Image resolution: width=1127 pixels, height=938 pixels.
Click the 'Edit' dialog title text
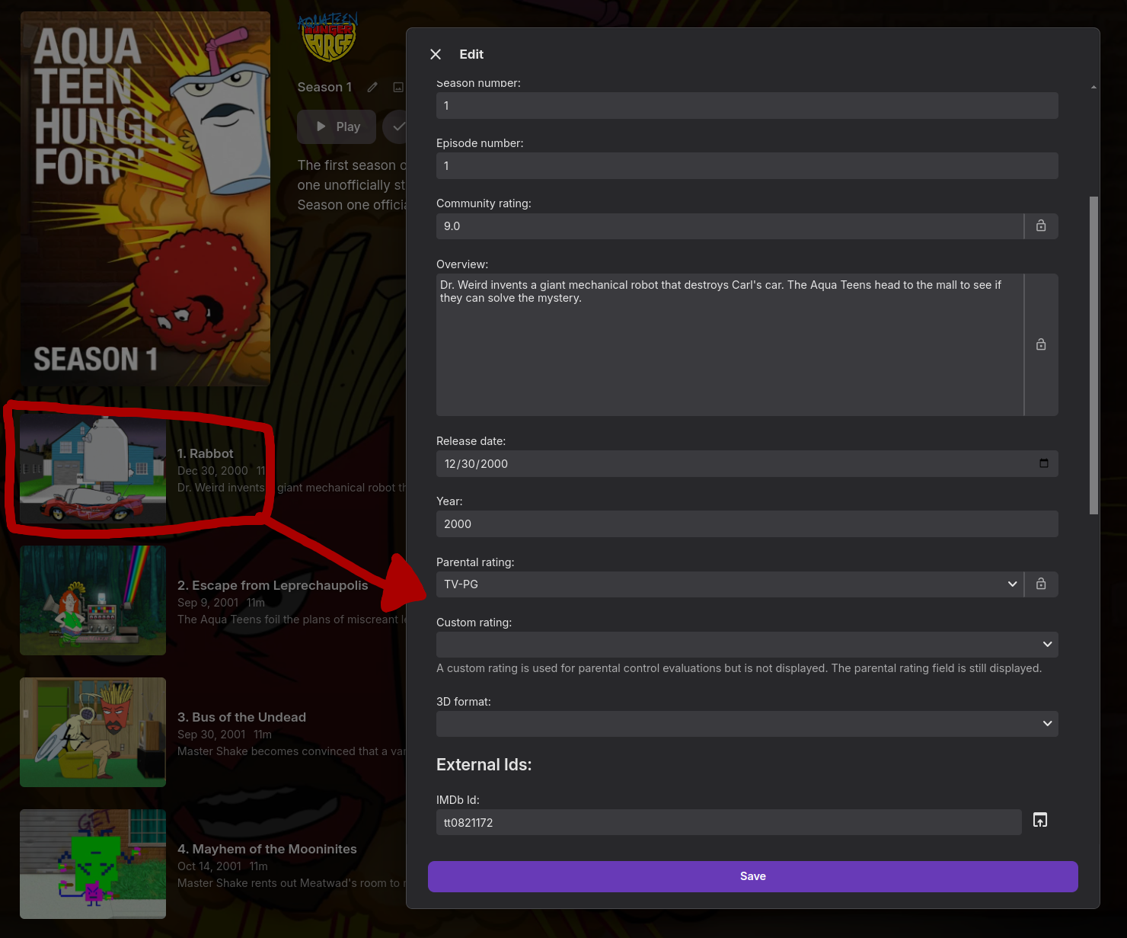471,54
